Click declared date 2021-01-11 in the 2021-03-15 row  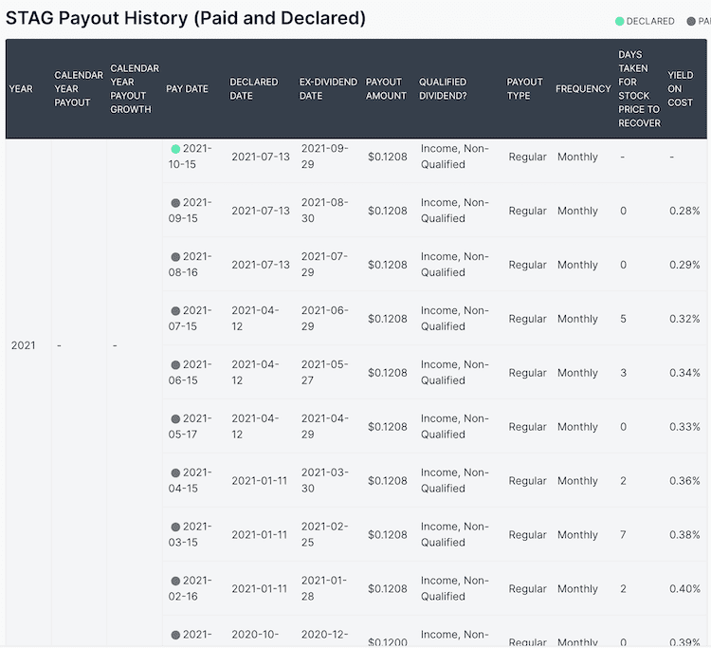[x=260, y=535]
